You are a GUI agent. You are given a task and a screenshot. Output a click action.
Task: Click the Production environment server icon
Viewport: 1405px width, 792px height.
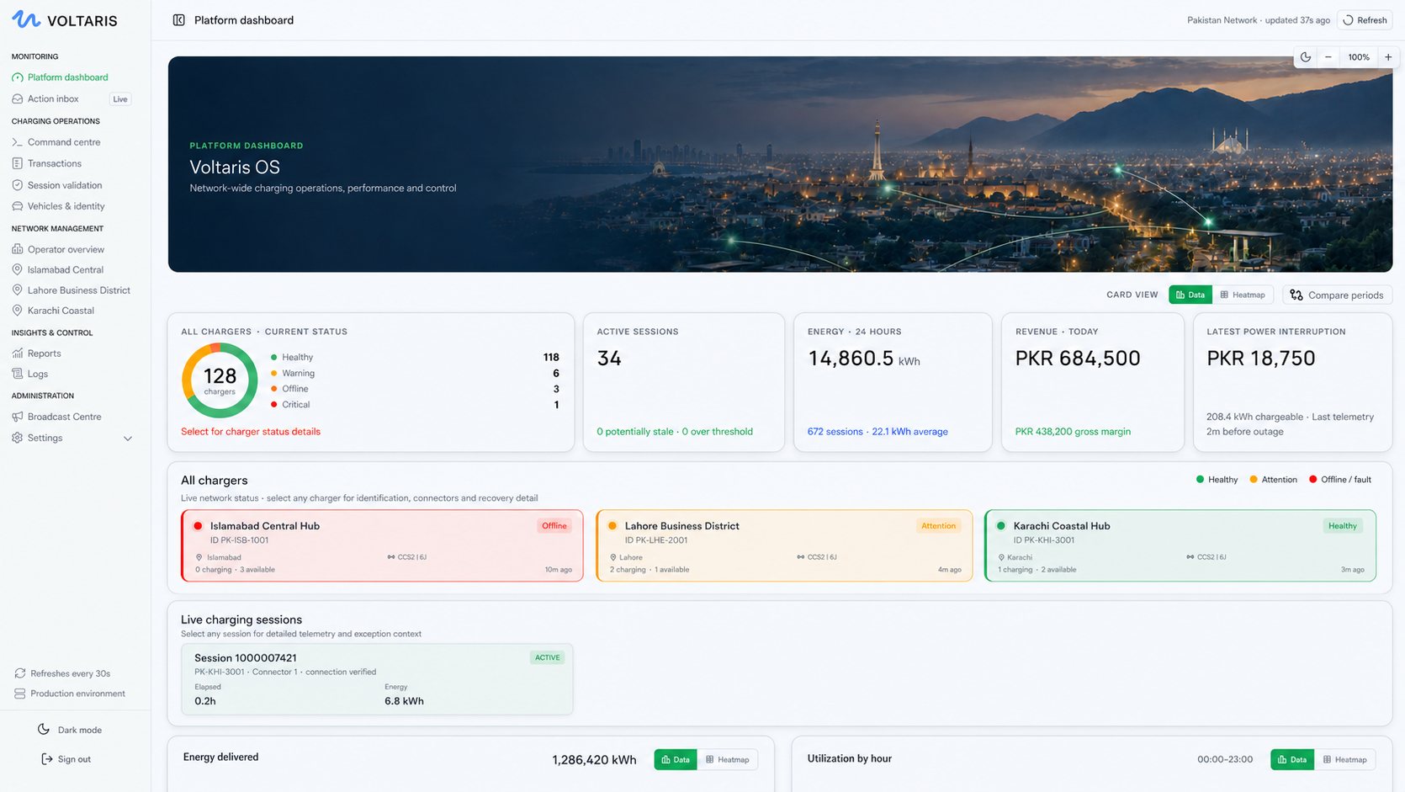click(20, 694)
